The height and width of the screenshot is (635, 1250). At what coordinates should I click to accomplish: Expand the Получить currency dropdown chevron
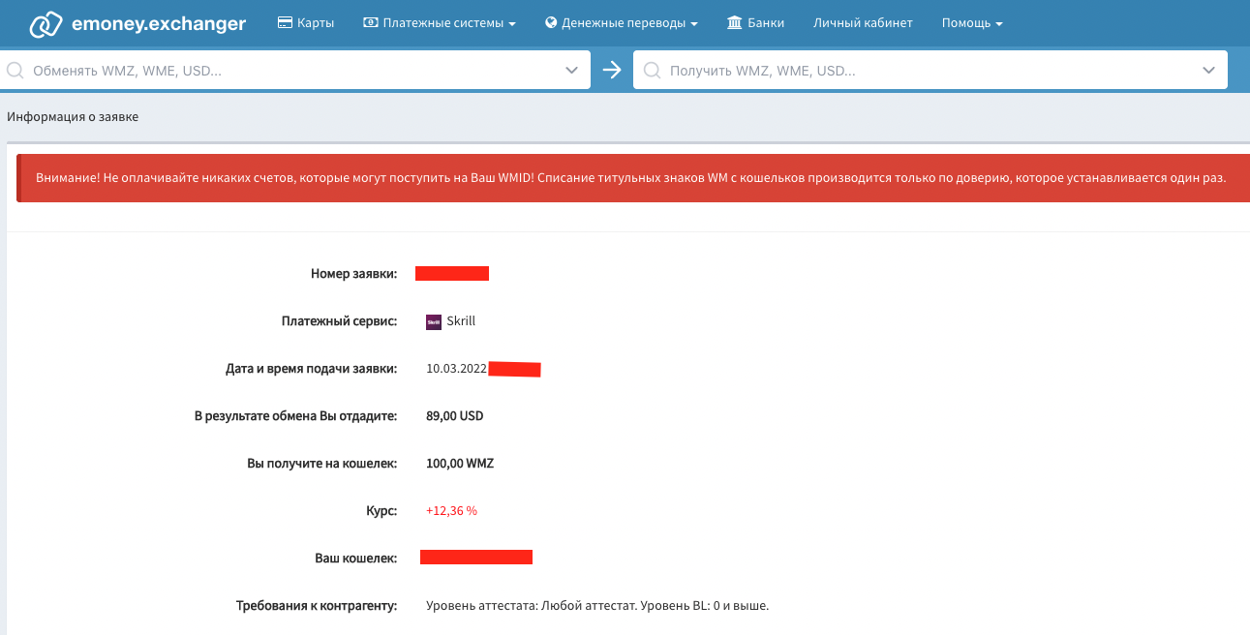1208,71
